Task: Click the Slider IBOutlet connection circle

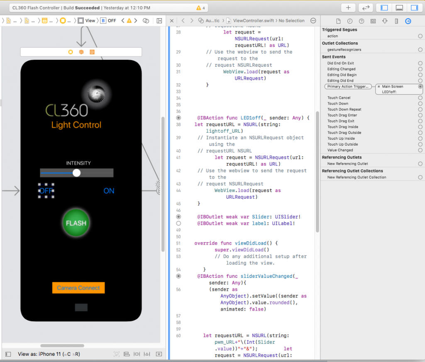Action: 178,216
